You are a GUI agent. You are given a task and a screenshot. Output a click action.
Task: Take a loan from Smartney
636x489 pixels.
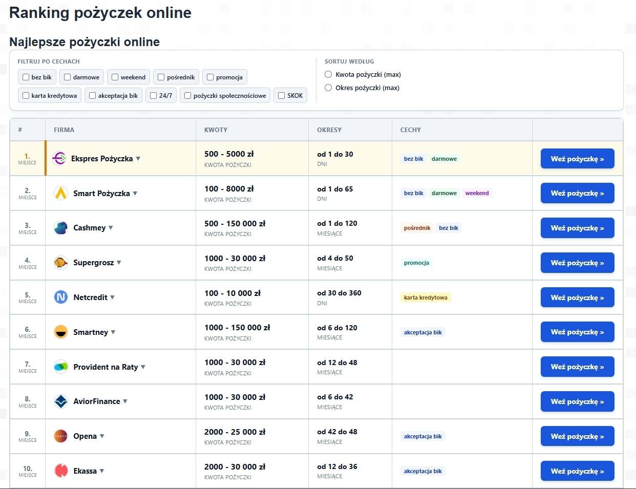(577, 332)
